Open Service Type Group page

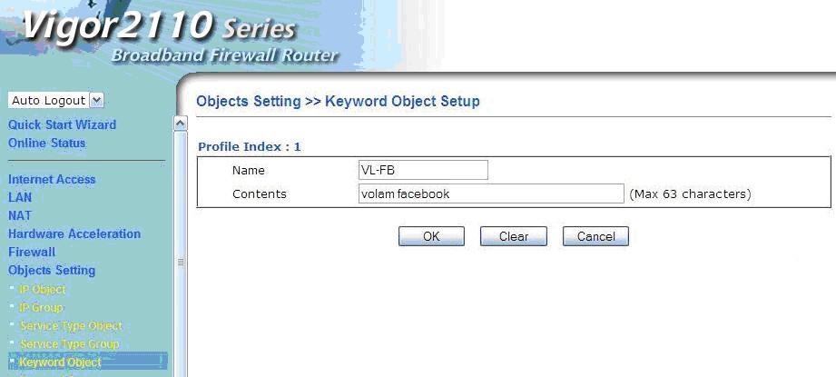coord(69,344)
